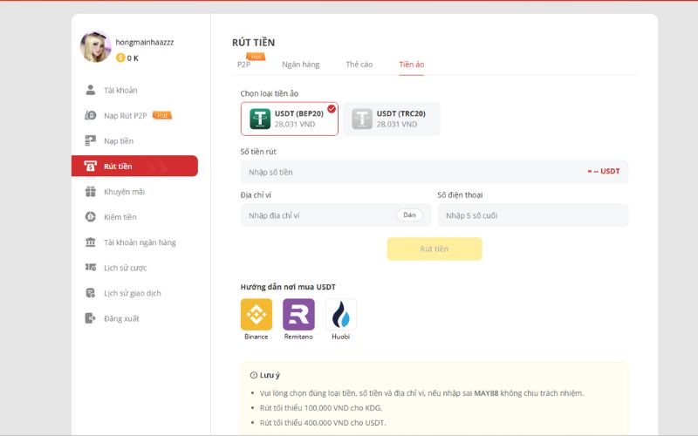Click the Nhập 5 số cuối phone field
Screen dimensions: 698x436
pos(533,215)
